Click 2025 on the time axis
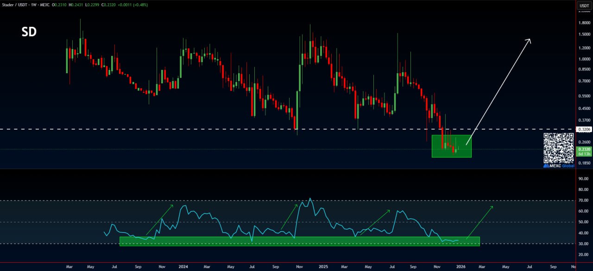593x271 pixels. 323,267
